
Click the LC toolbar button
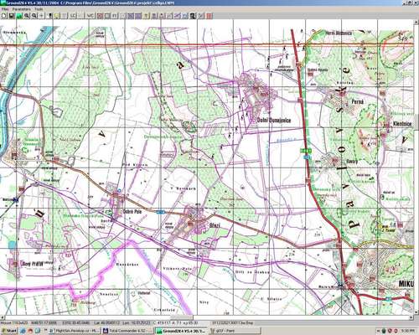point(72,16)
